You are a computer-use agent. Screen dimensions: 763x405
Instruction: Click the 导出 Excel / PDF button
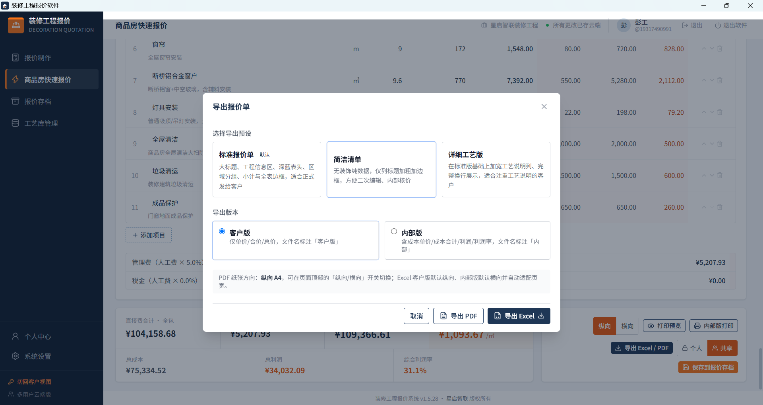tap(642, 348)
